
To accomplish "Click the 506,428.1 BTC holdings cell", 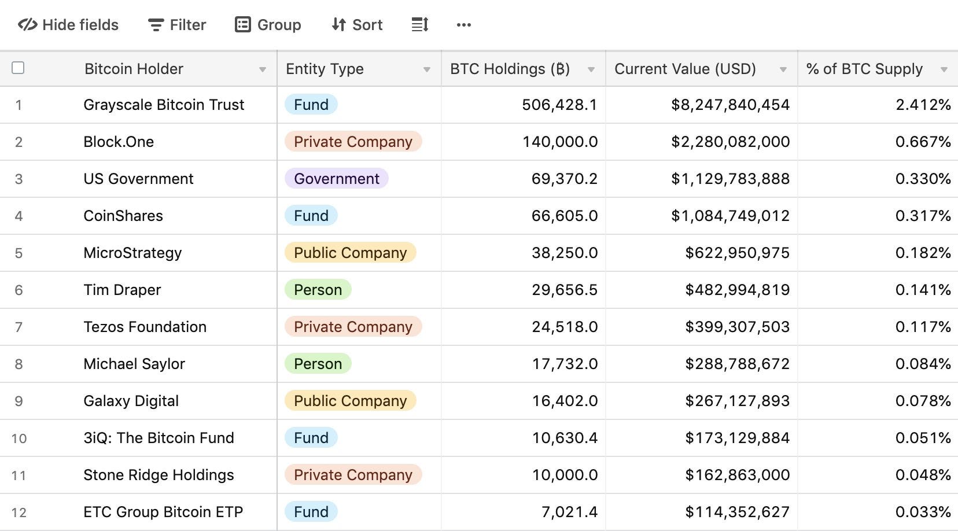I will coord(524,105).
